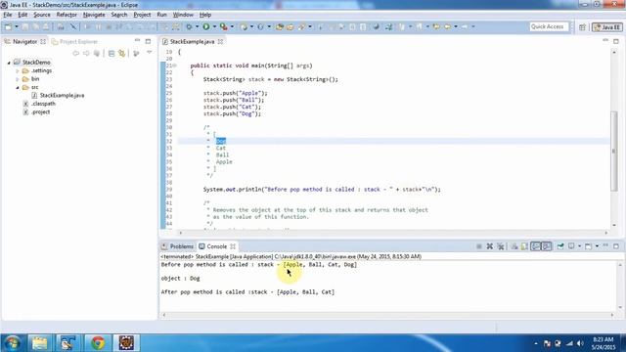The height and width of the screenshot is (352, 626).
Task: Click the StackExample.java file icon in Navigator
Action: click(34, 96)
